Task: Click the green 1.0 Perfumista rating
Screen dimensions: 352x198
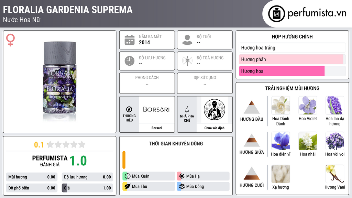Action: click(x=78, y=161)
